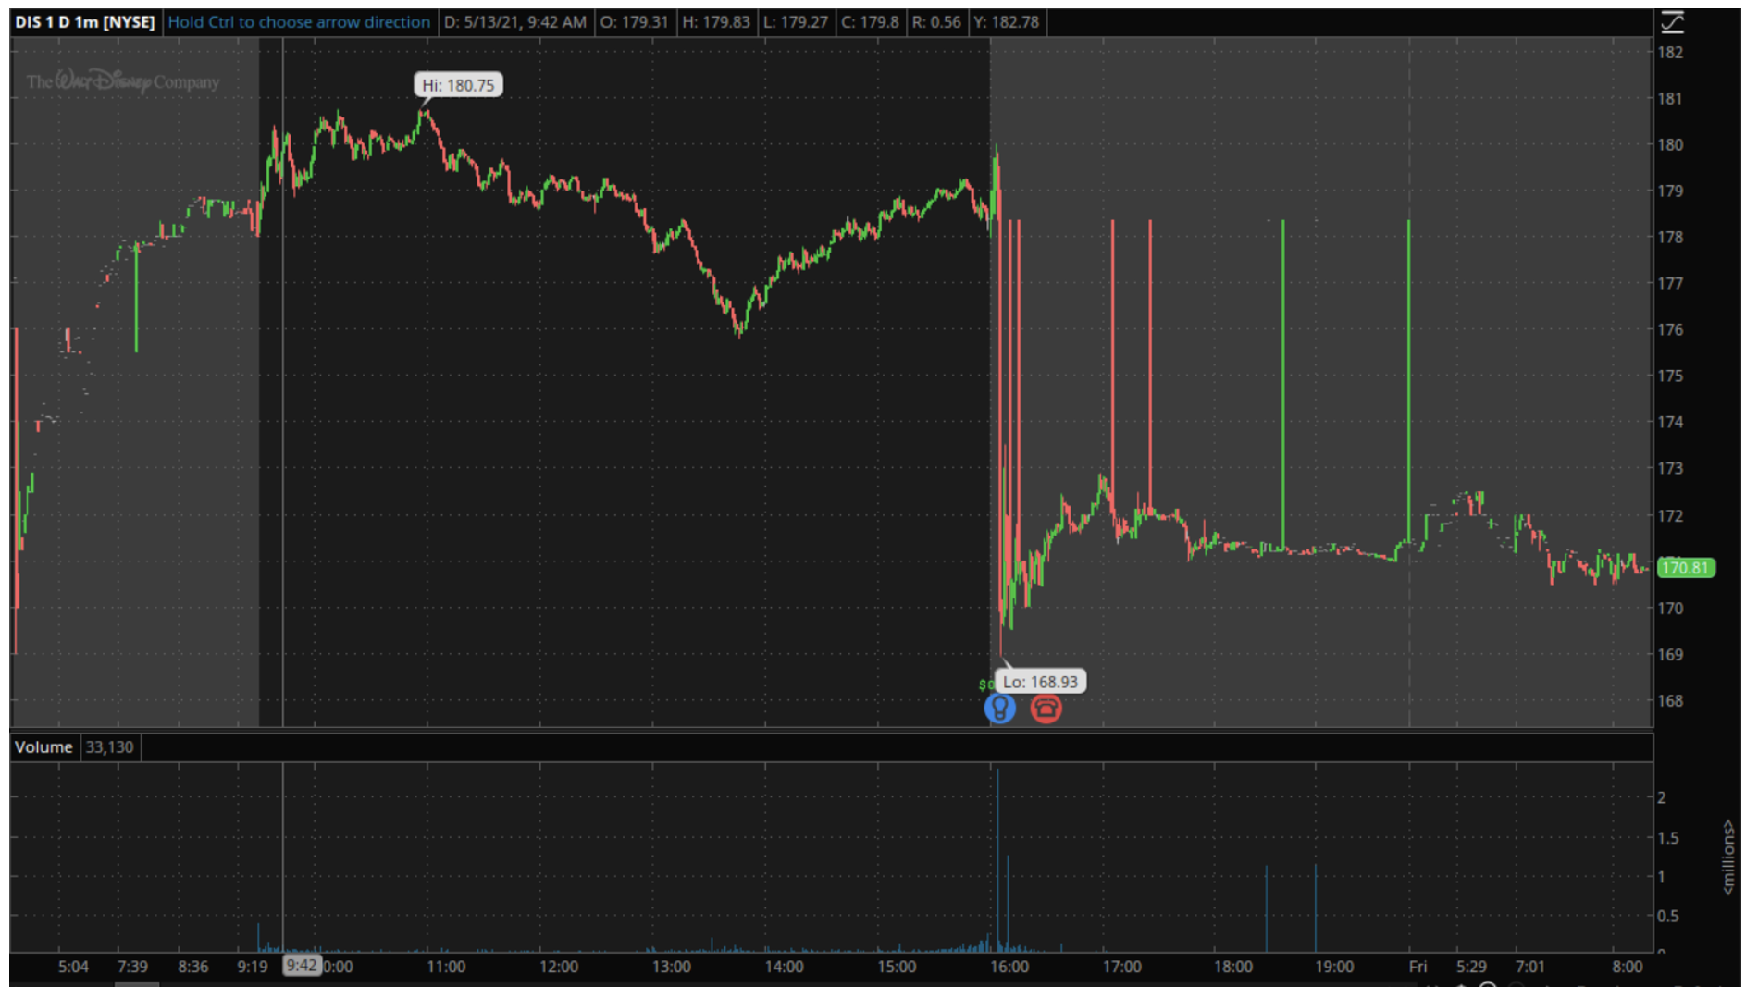Click the 19:00 time axis label
Image resolution: width=1758 pixels, height=999 pixels.
(1334, 967)
